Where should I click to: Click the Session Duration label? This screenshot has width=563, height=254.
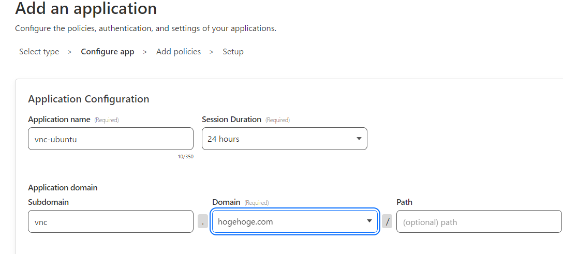click(x=231, y=119)
